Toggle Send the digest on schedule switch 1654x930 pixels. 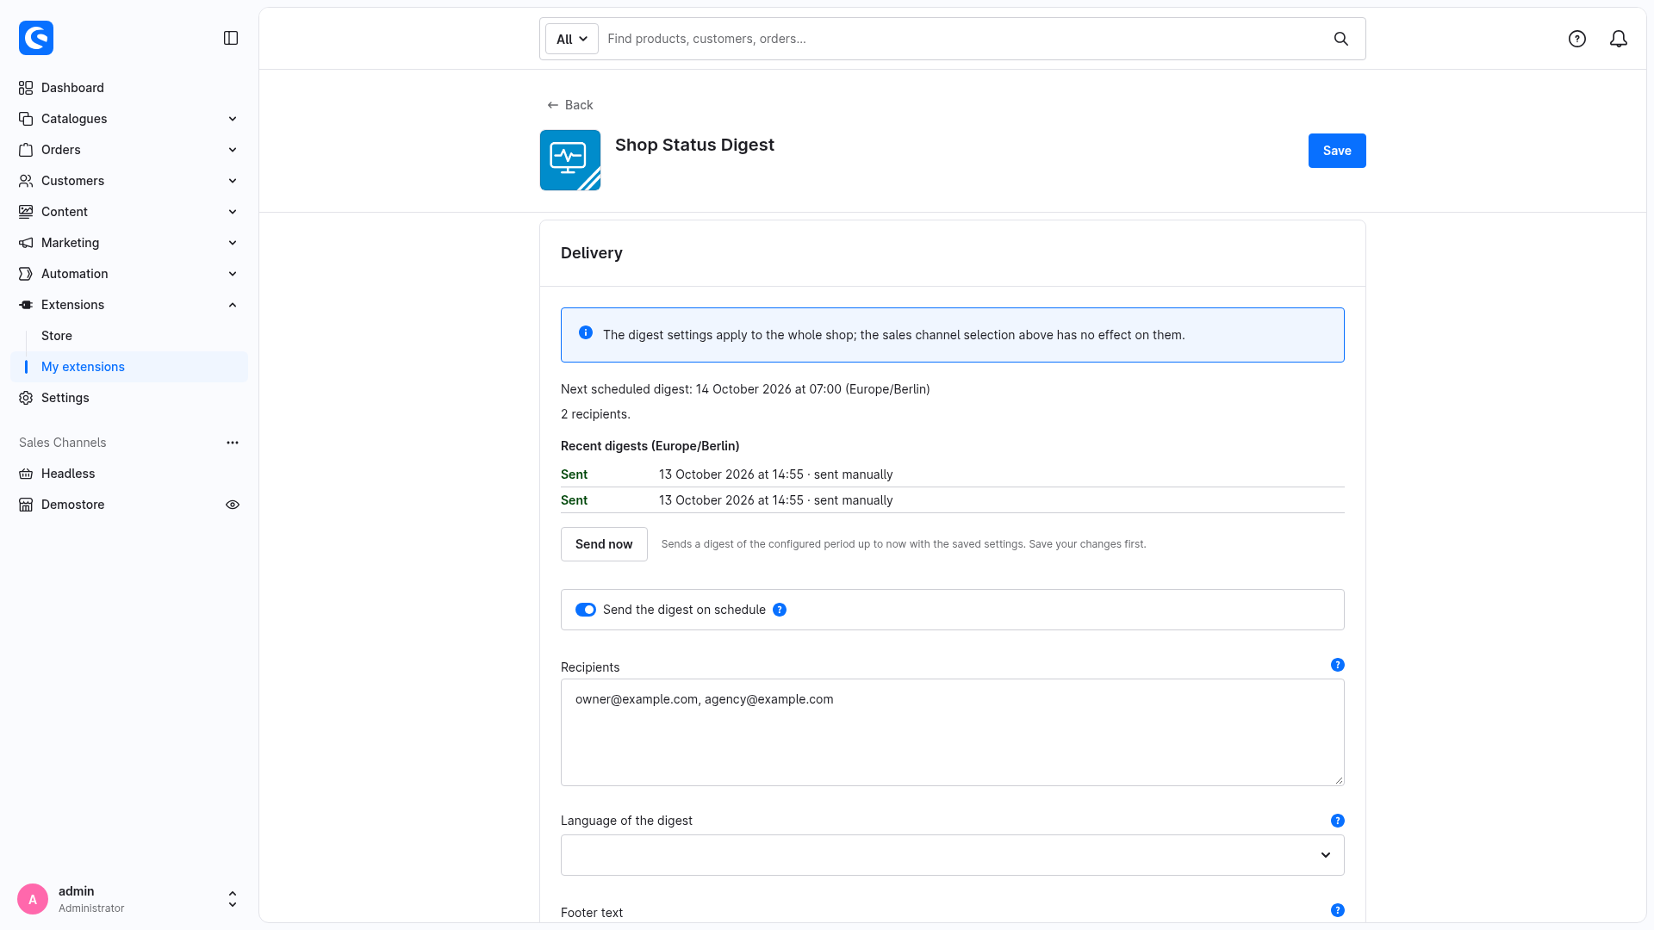586,610
